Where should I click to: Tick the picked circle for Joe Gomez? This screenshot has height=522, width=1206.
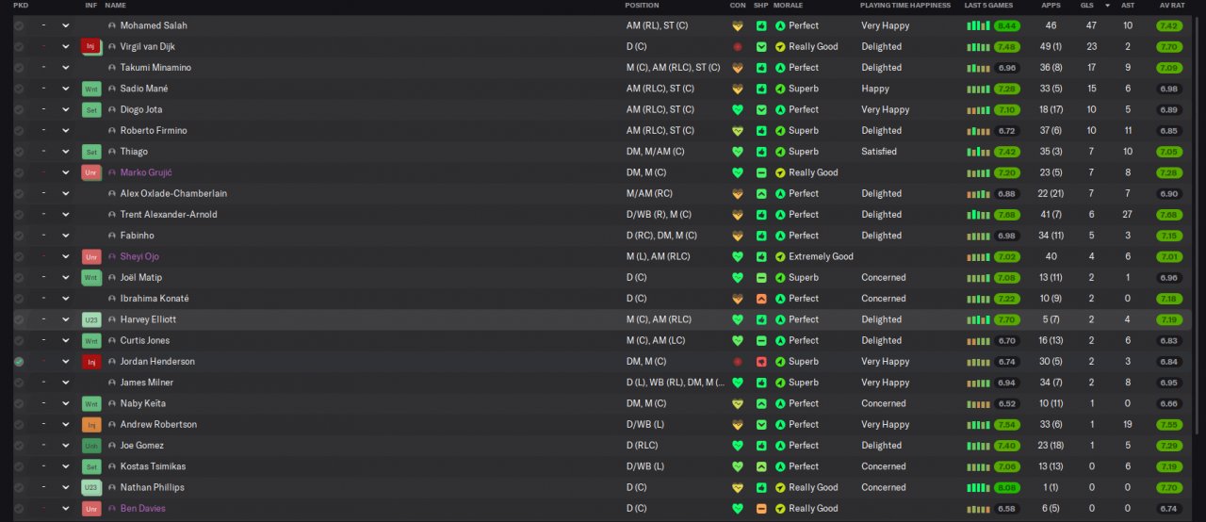coord(19,445)
